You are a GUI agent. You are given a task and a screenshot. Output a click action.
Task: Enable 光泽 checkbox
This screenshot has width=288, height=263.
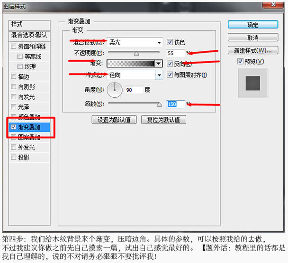click(x=13, y=106)
